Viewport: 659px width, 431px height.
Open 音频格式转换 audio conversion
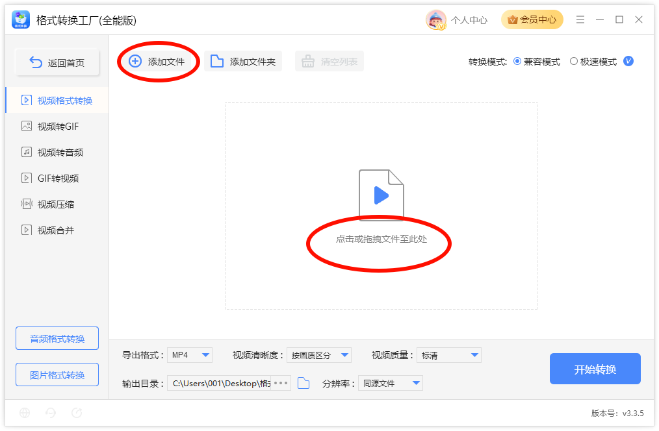coord(57,338)
